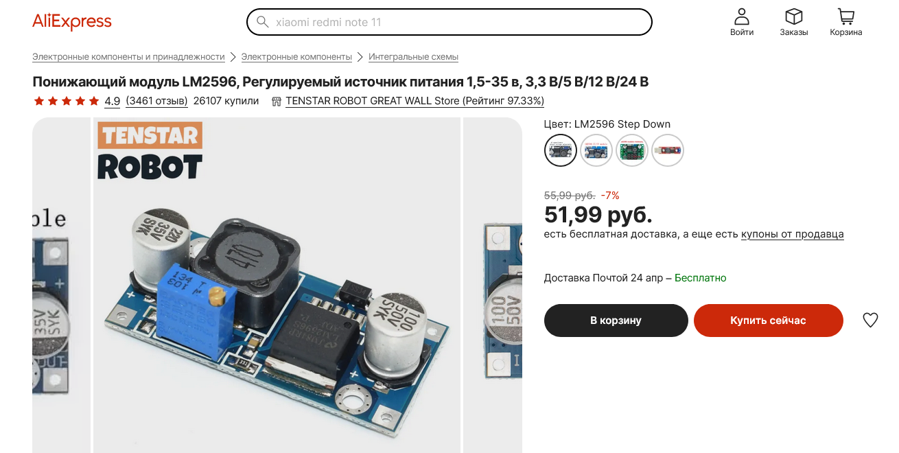Click the magnifier search icon
Viewport: 899px width, 453px height.
tap(262, 22)
